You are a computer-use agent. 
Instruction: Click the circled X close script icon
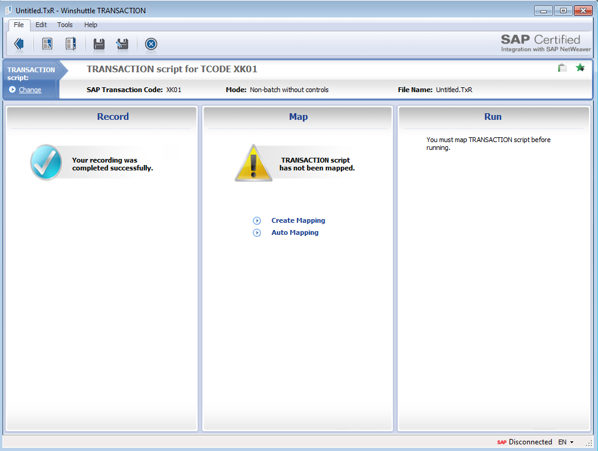151,44
